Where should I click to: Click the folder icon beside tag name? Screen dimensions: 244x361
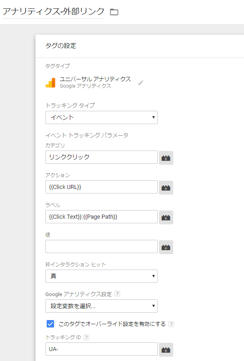(114, 12)
